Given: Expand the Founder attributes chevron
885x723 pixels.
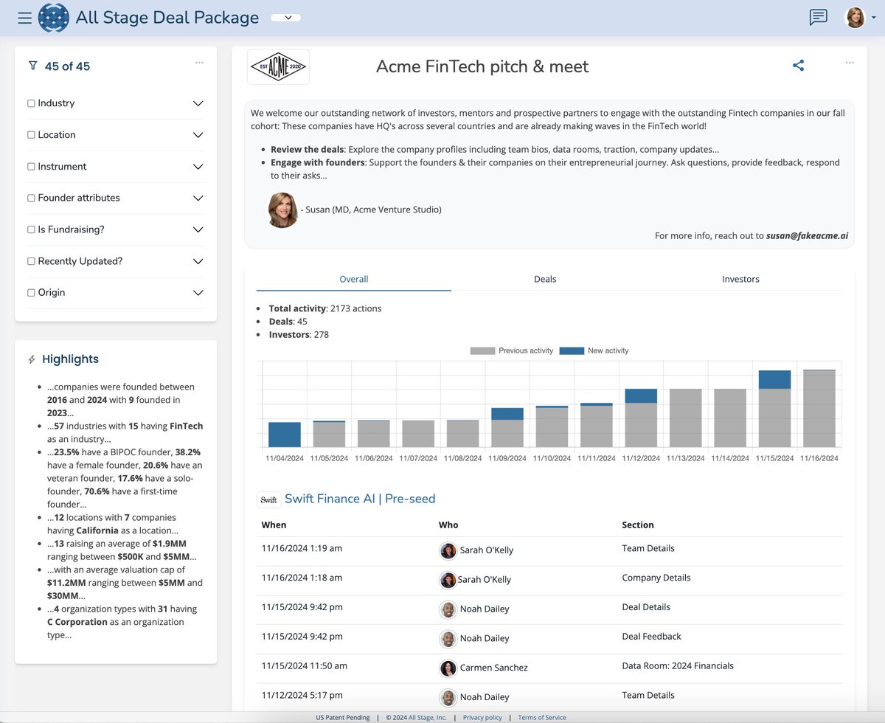Looking at the screenshot, I should tap(198, 198).
